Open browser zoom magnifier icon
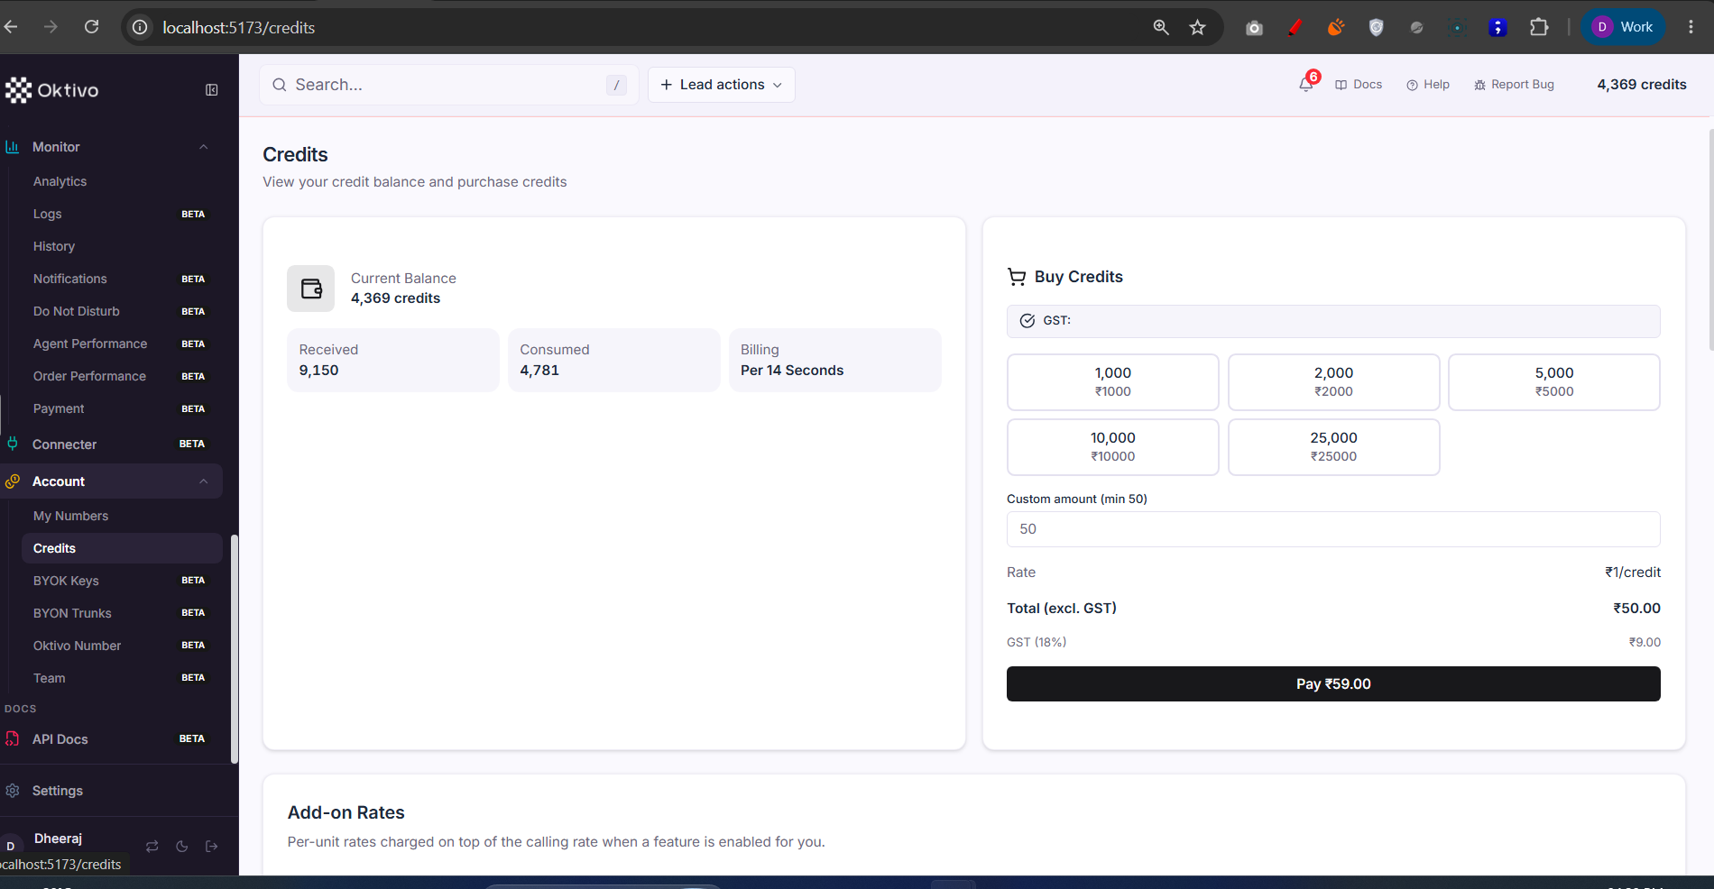 point(1161,27)
